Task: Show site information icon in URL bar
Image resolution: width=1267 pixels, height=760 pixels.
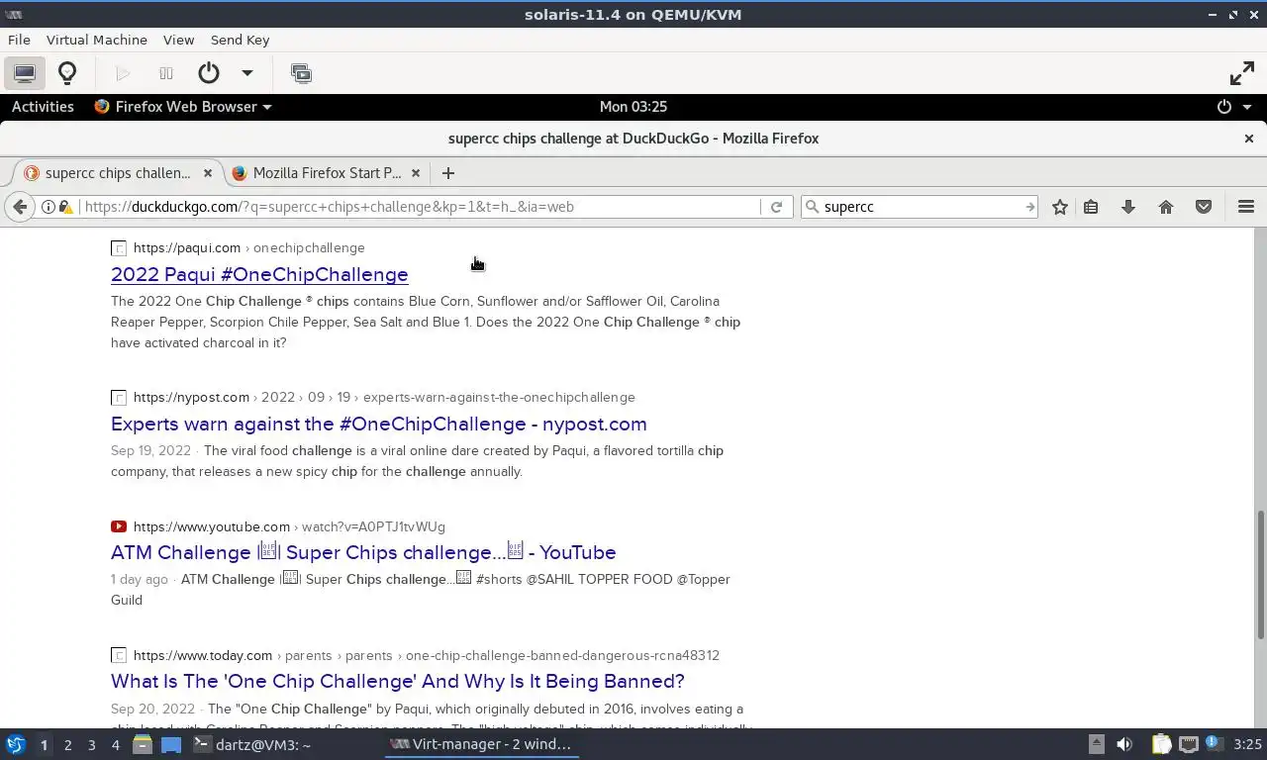Action: click(x=48, y=207)
